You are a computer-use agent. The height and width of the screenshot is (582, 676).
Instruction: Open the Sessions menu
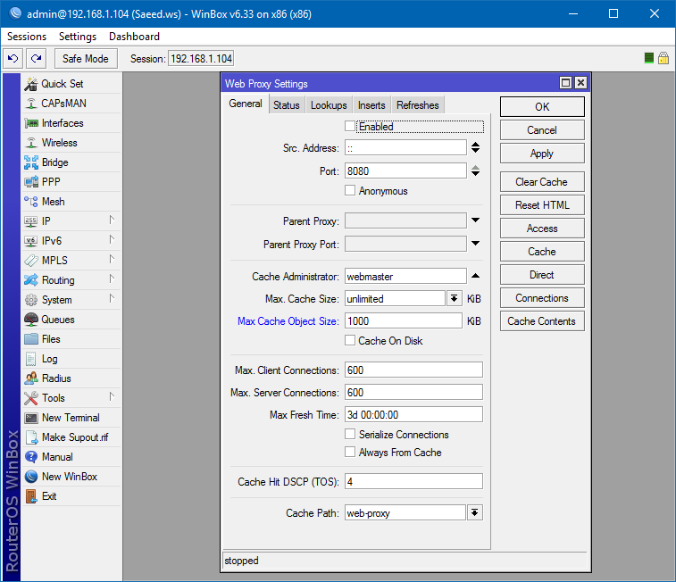[x=27, y=37]
